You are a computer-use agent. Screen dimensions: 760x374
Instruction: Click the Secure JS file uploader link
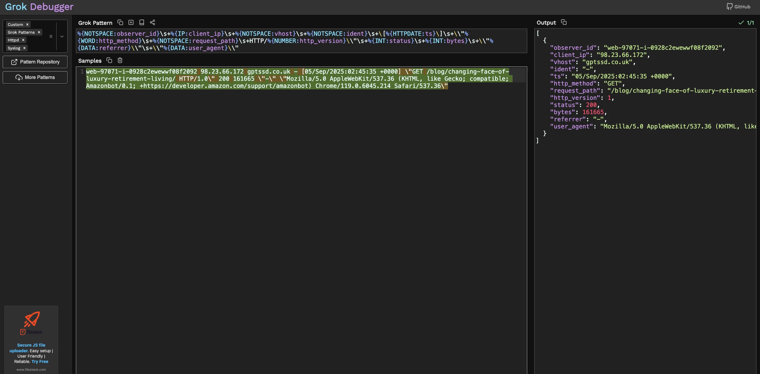pos(27,348)
